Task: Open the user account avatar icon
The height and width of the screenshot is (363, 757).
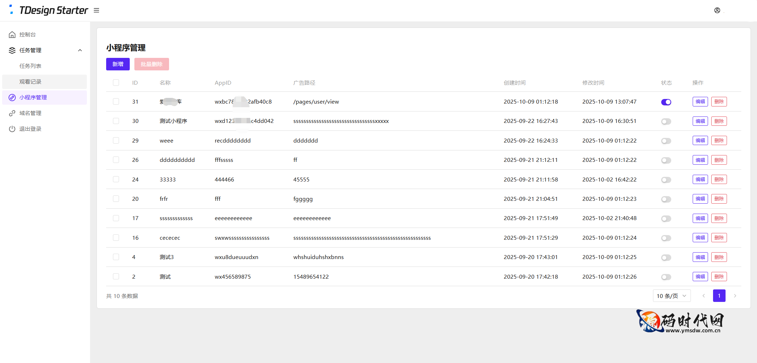Action: [717, 10]
